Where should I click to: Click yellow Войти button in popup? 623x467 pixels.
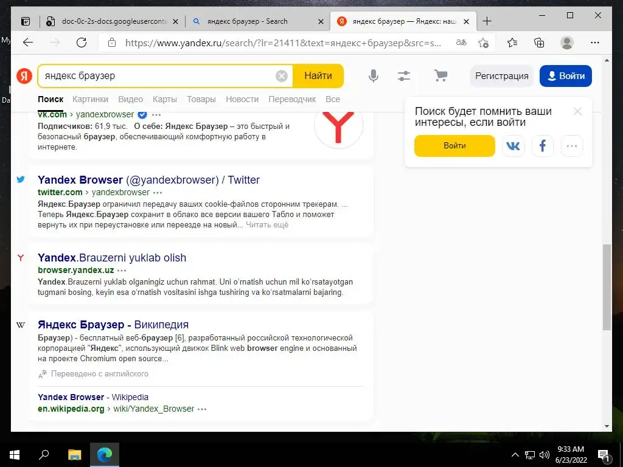pyautogui.click(x=454, y=146)
